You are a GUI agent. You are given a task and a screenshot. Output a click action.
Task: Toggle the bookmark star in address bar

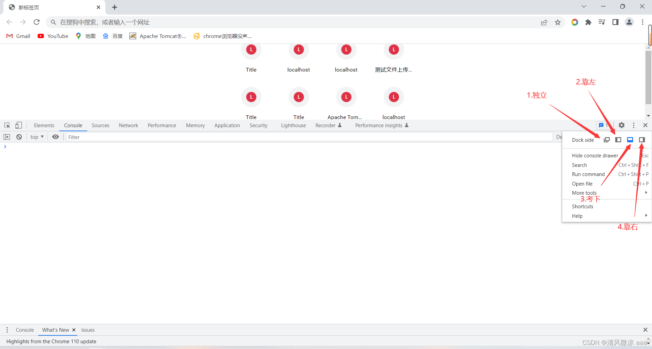coord(558,22)
